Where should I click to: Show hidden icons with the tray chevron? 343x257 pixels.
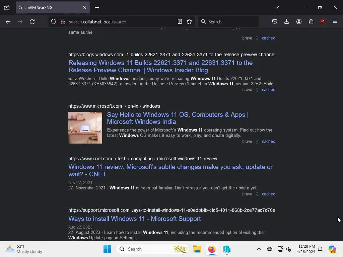coord(259,249)
